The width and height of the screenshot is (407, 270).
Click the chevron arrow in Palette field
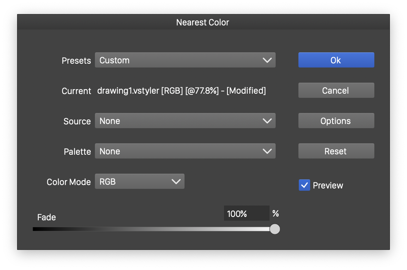267,151
